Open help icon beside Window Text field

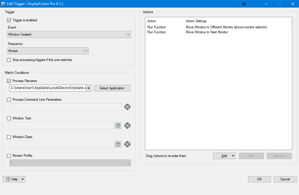[x=118, y=126]
